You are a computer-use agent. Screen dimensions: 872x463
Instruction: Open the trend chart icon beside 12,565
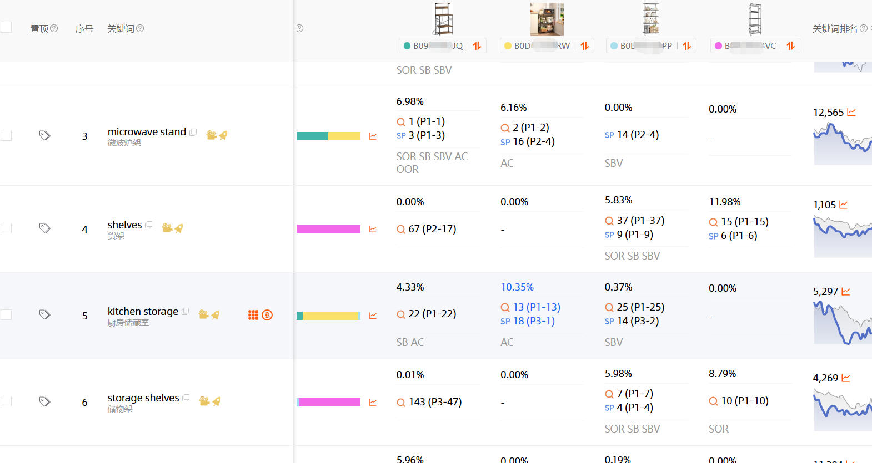851,112
